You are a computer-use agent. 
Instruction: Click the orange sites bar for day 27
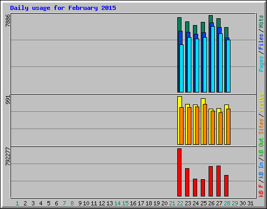pos(221,129)
